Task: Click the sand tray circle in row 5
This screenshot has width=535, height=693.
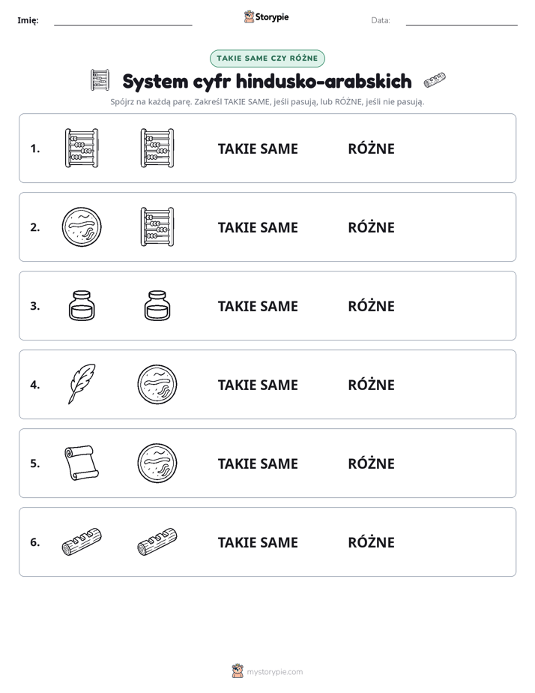Action: click(157, 463)
